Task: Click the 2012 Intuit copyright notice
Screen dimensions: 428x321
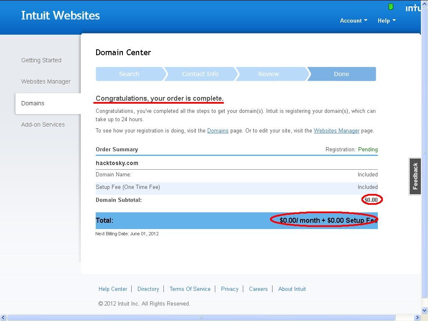Action: tap(144, 303)
